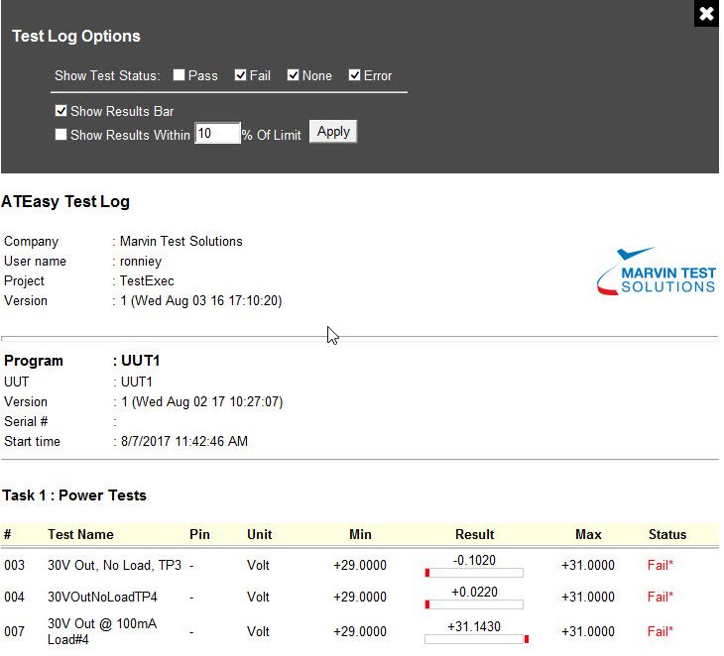Uncheck the None status checkbox
This screenshot has height=656, width=724.
(293, 74)
